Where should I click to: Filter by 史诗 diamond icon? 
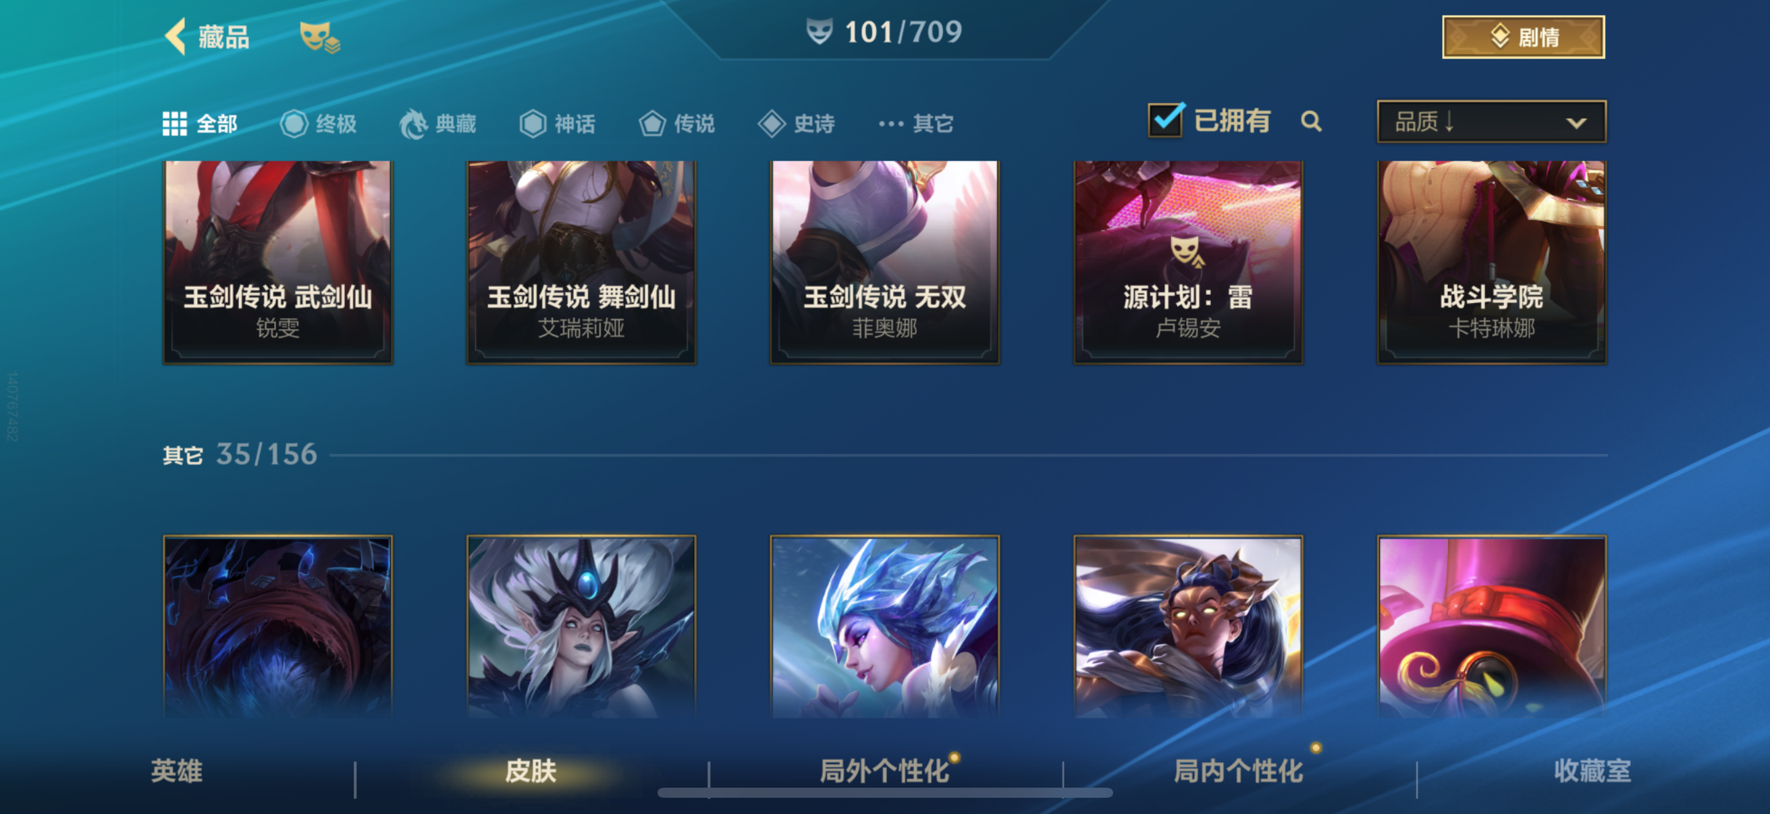tap(772, 124)
